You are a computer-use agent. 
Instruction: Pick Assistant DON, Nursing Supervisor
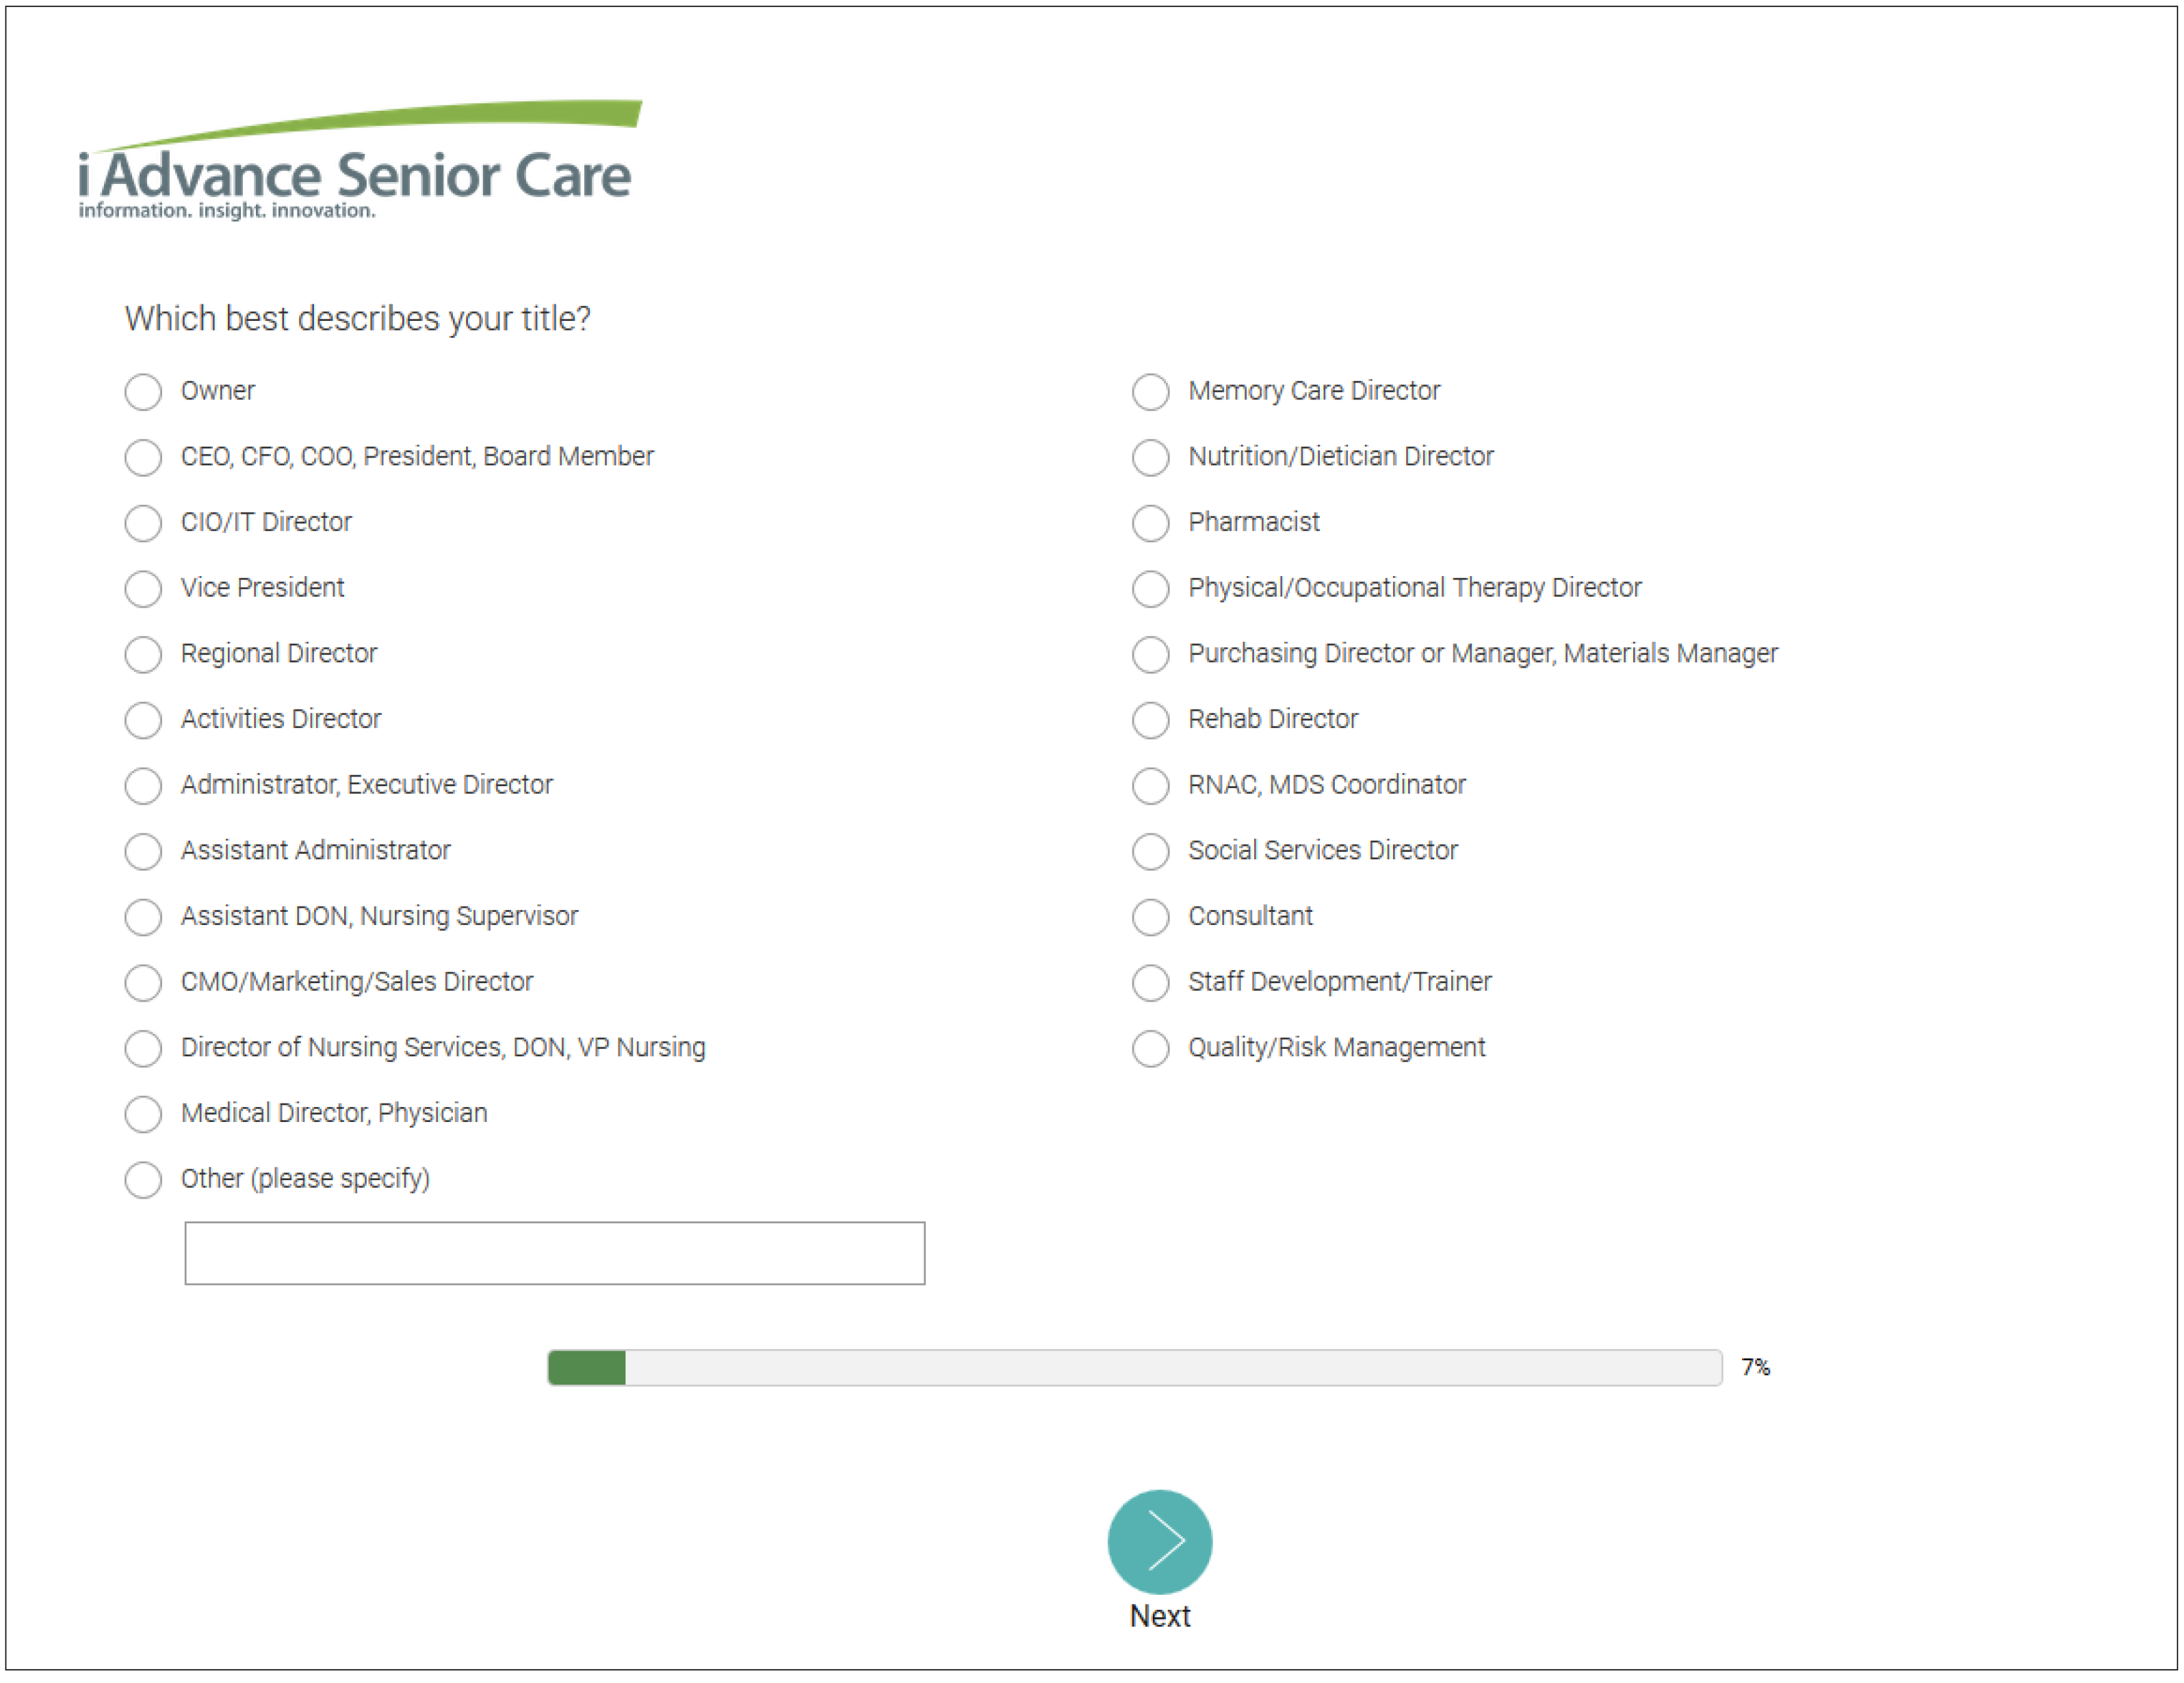pos(143,917)
